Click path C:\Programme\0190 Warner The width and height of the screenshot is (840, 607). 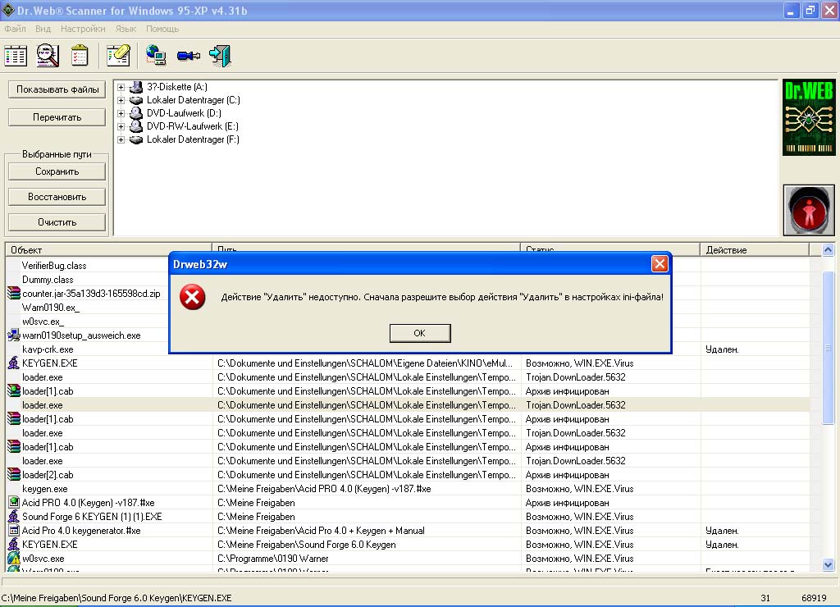(272, 559)
